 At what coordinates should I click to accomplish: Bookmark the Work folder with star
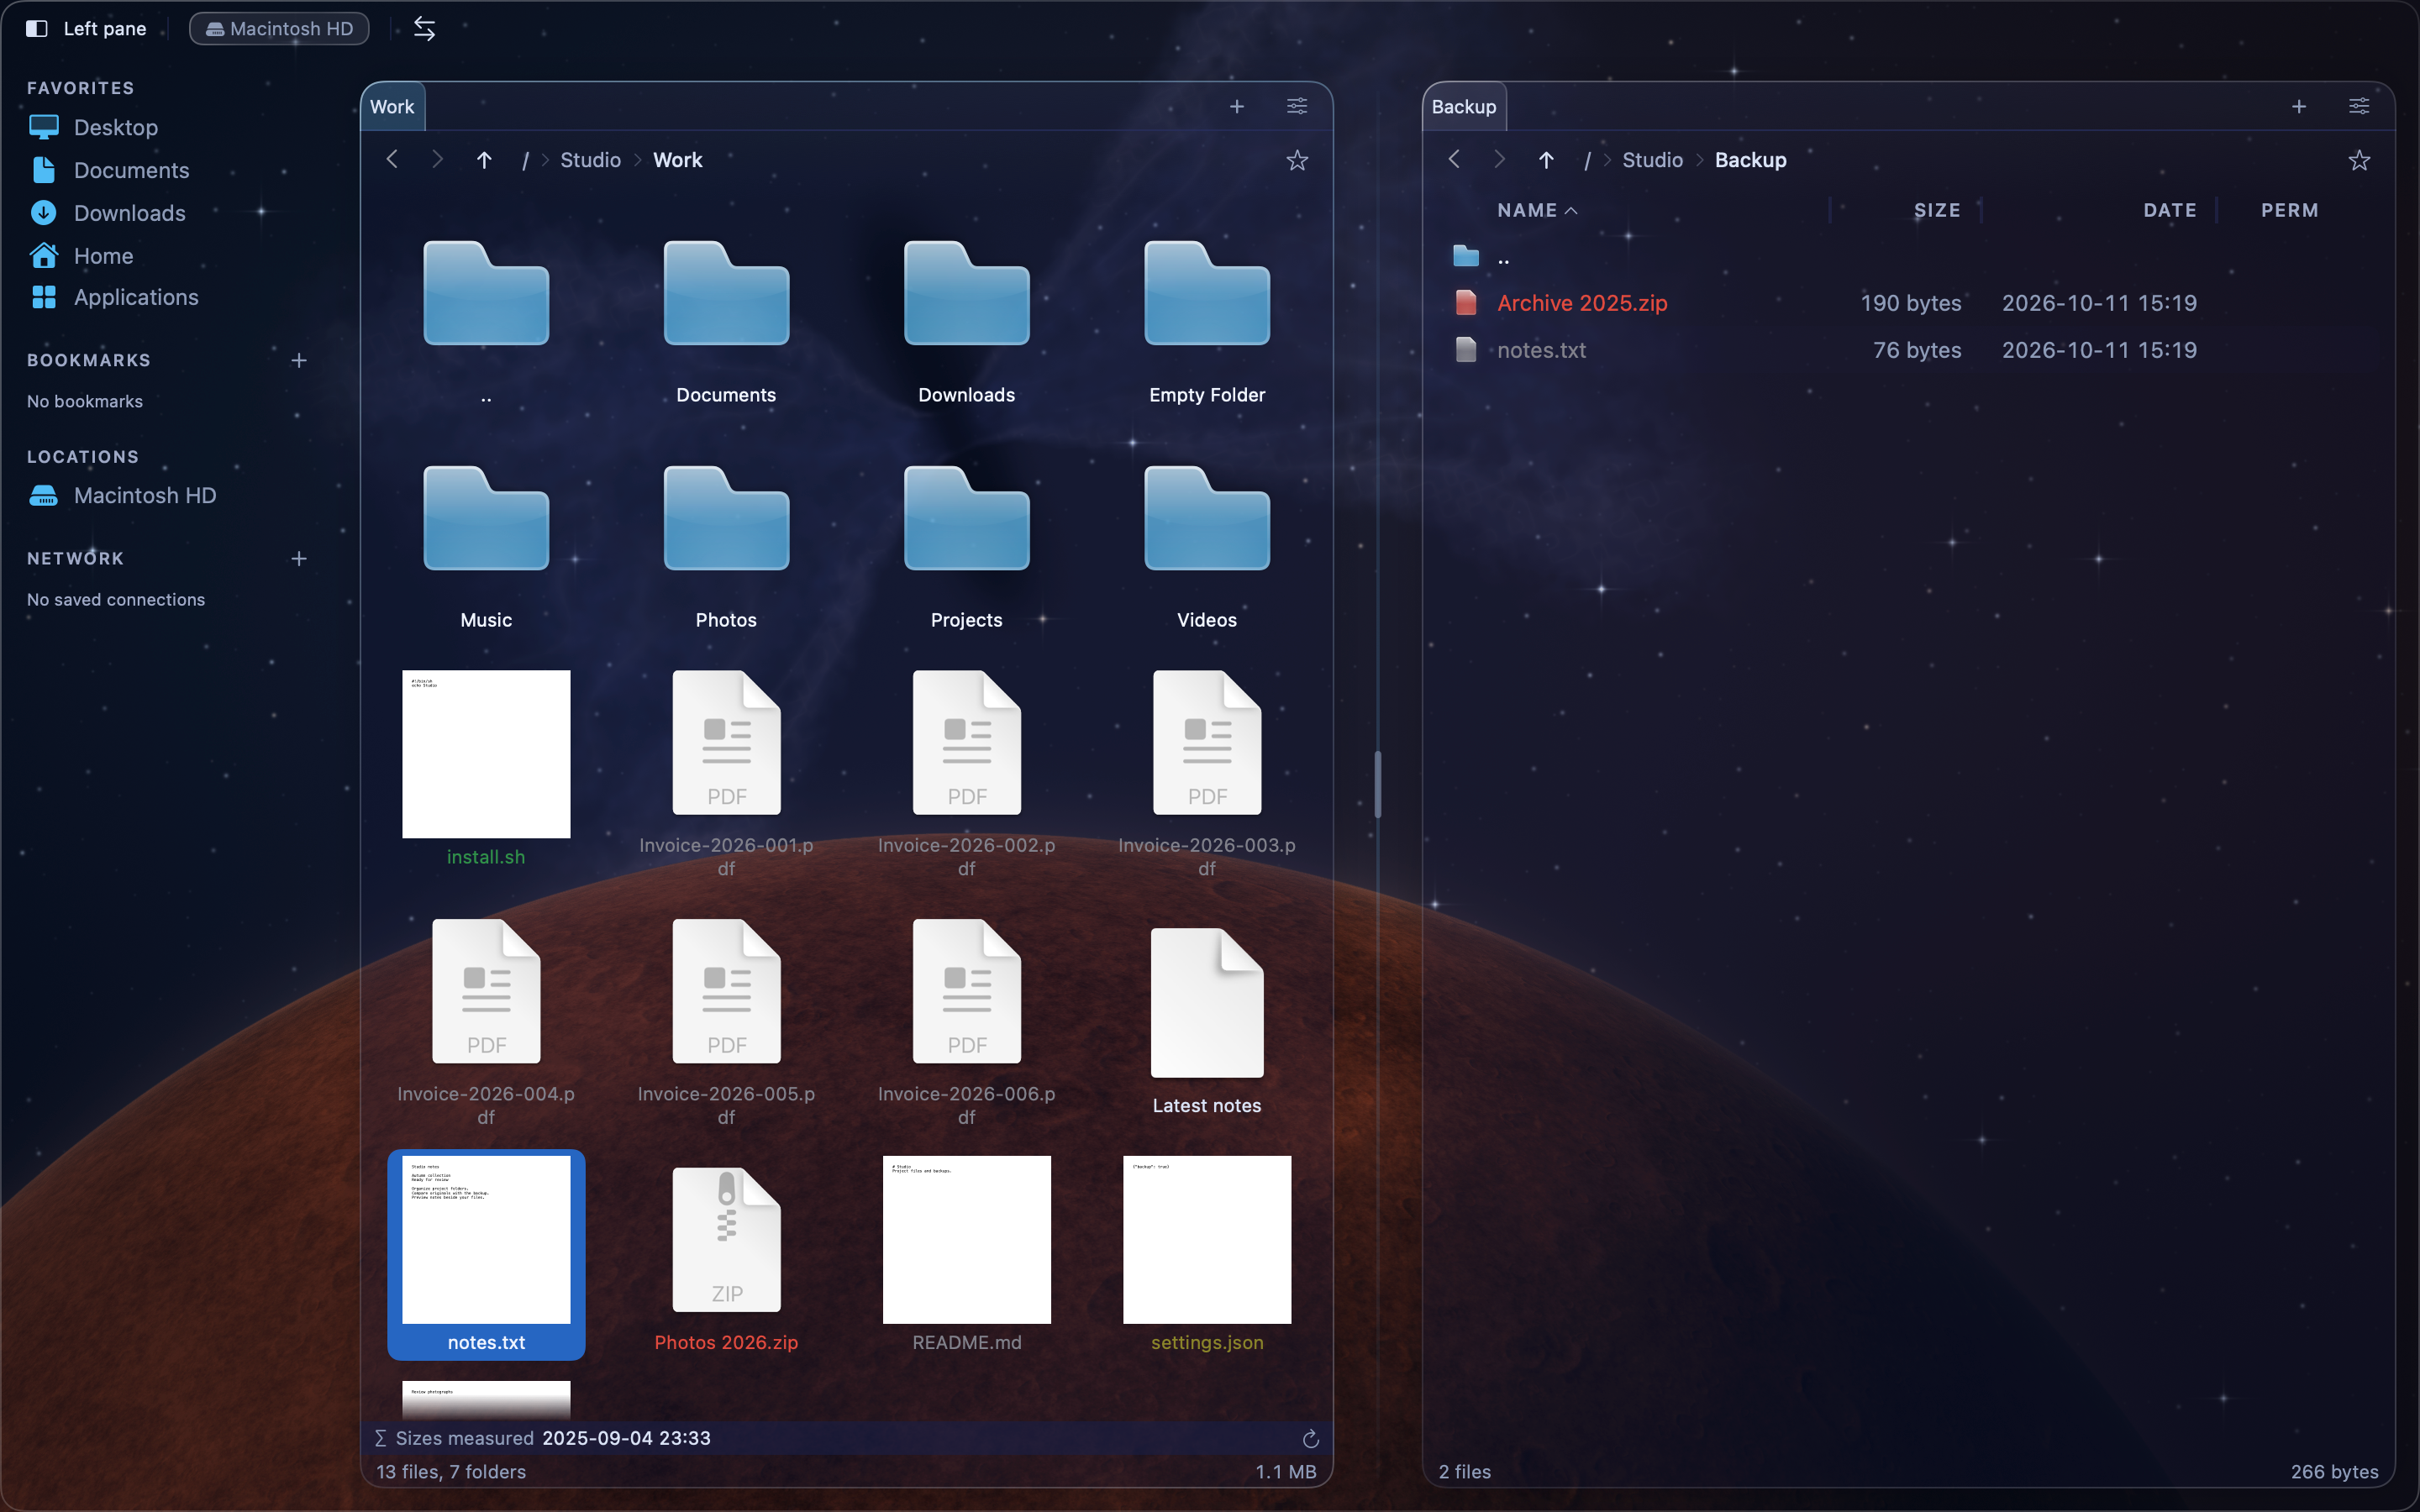tap(1297, 160)
